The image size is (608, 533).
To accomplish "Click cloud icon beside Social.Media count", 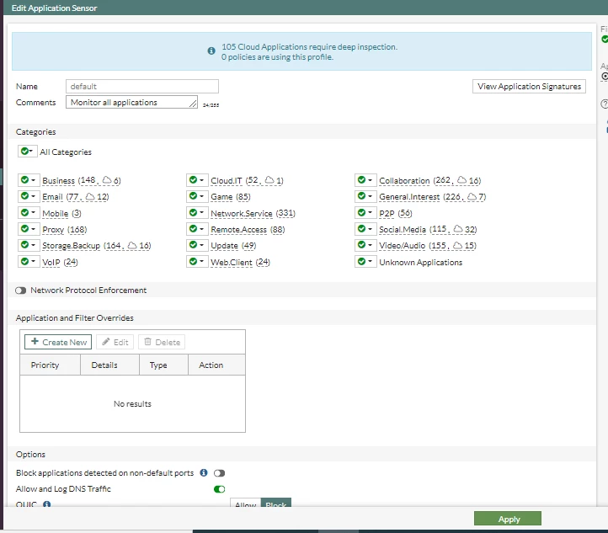I will point(458,229).
